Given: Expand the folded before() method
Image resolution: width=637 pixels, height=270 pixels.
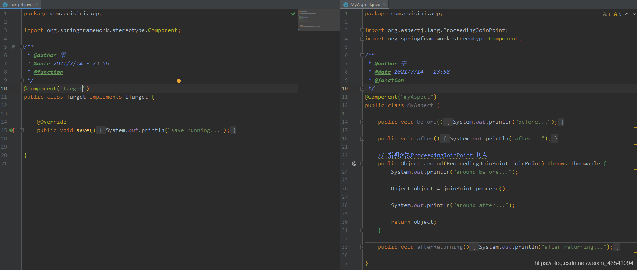Looking at the screenshot, I should click(x=362, y=122).
